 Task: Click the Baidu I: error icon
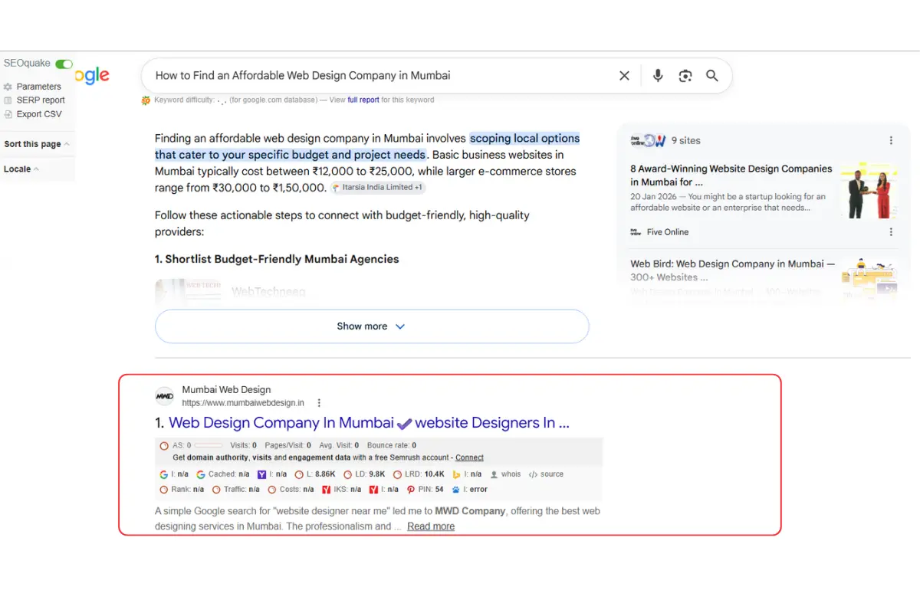click(455, 490)
